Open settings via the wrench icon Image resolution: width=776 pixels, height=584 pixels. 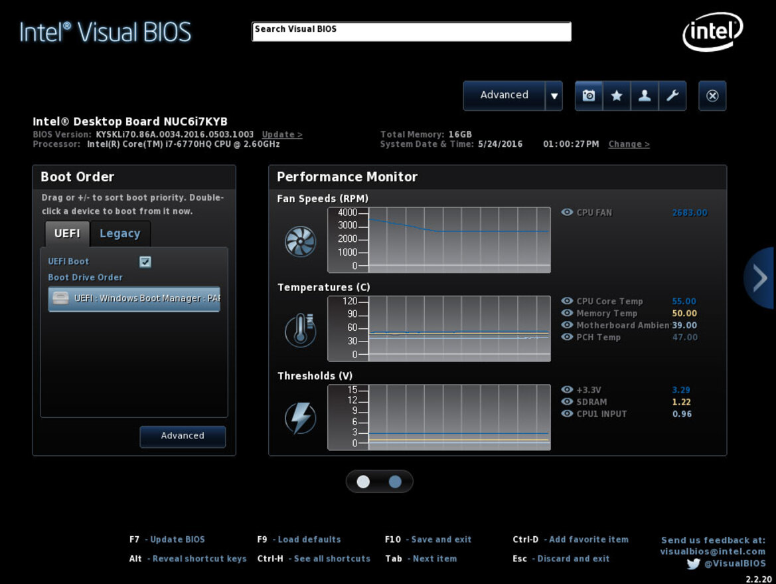pyautogui.click(x=672, y=96)
